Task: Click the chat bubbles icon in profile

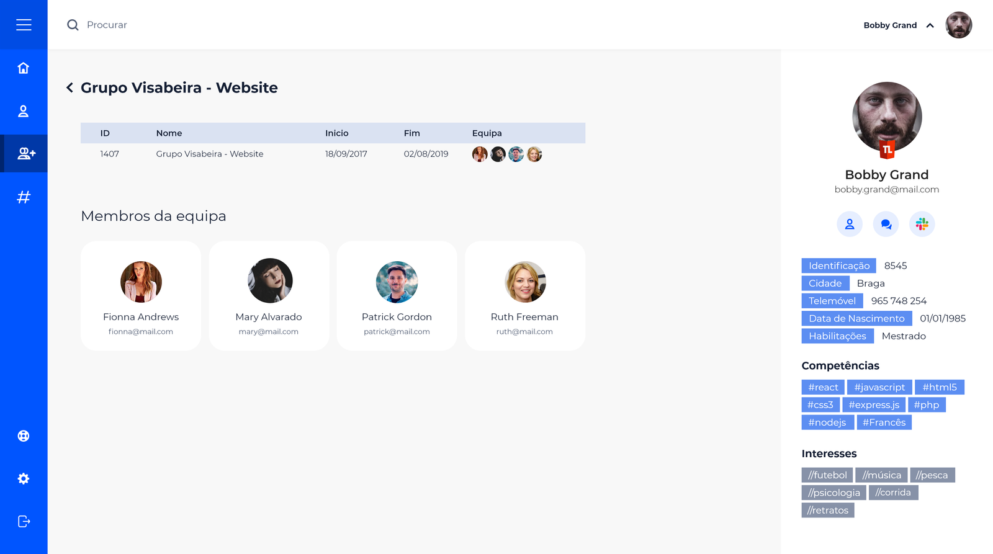Action: [886, 224]
